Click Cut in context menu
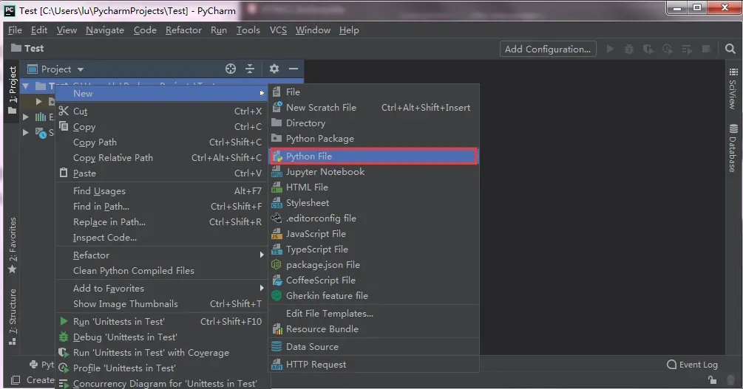 161,111
